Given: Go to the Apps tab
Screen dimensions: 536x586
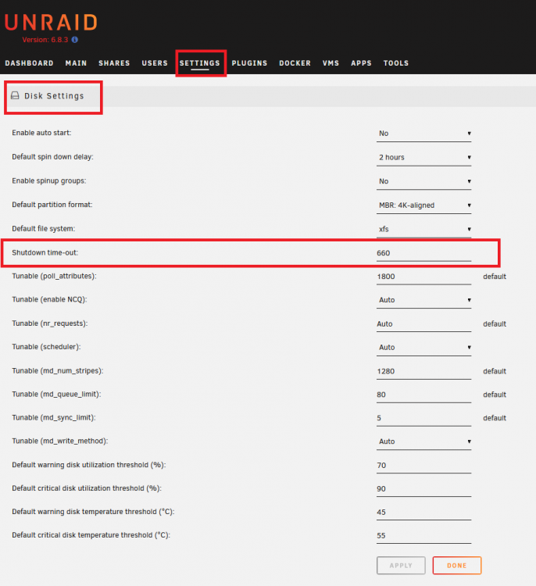Looking at the screenshot, I should (361, 63).
